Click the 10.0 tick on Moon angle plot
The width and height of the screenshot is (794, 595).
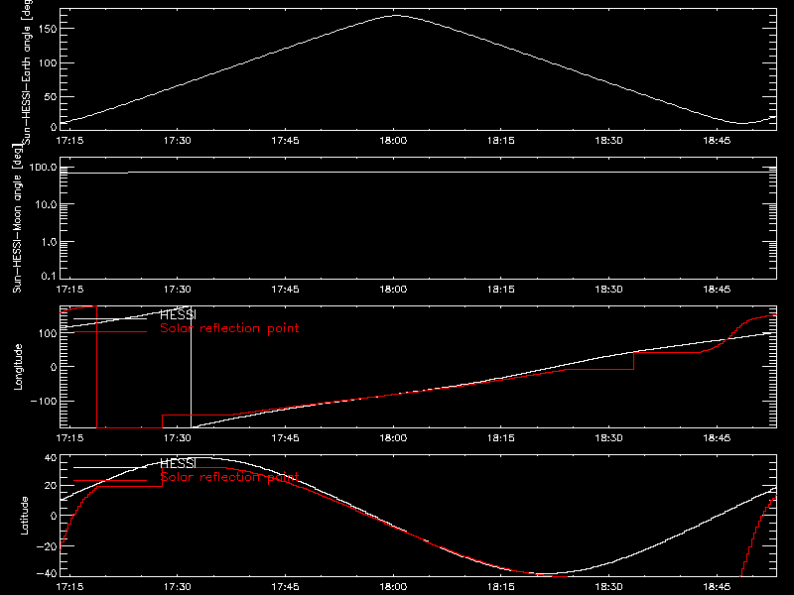pyautogui.click(x=46, y=205)
